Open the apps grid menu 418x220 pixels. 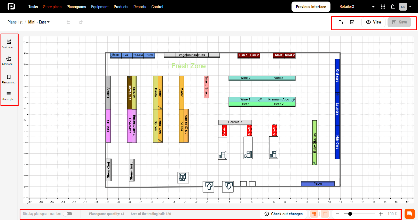383,7
